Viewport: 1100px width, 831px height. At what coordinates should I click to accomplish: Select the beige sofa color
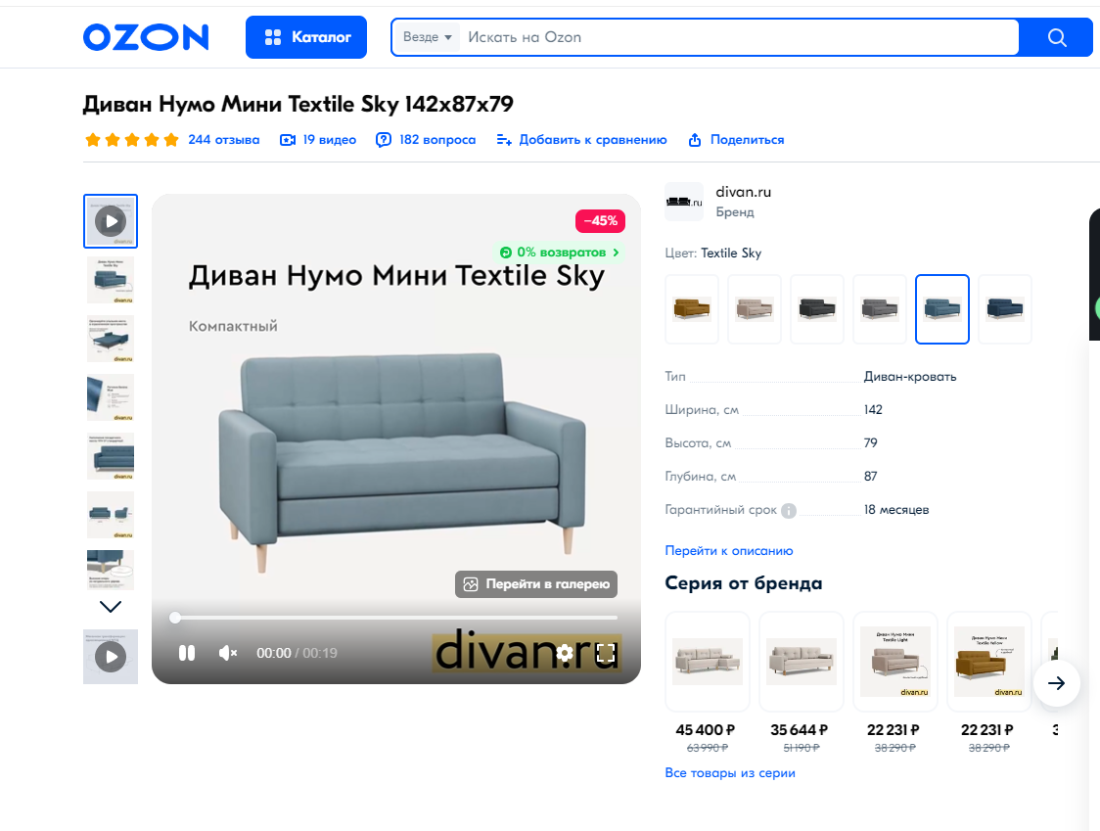[x=755, y=309]
